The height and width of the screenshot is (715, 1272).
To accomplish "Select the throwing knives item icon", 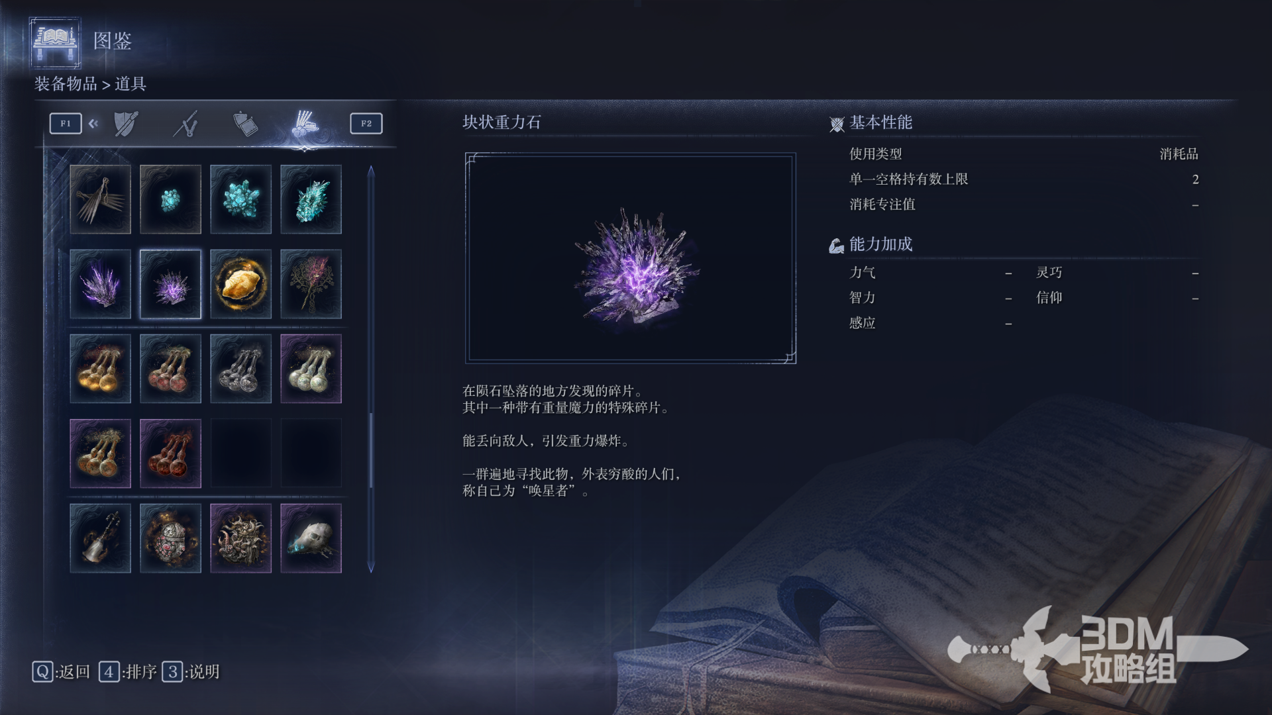I will click(x=100, y=199).
